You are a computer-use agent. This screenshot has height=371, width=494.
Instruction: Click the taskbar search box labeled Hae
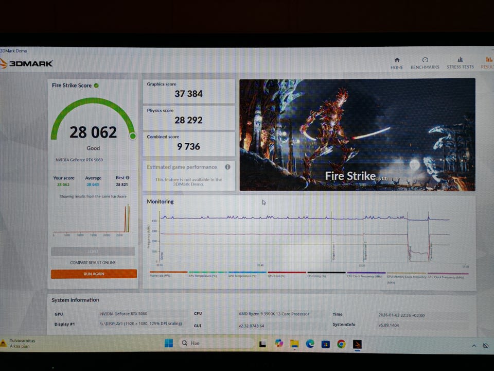[217, 343]
